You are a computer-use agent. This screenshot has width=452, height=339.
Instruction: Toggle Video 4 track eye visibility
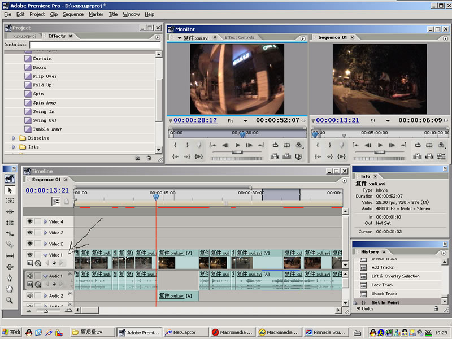(x=30, y=221)
